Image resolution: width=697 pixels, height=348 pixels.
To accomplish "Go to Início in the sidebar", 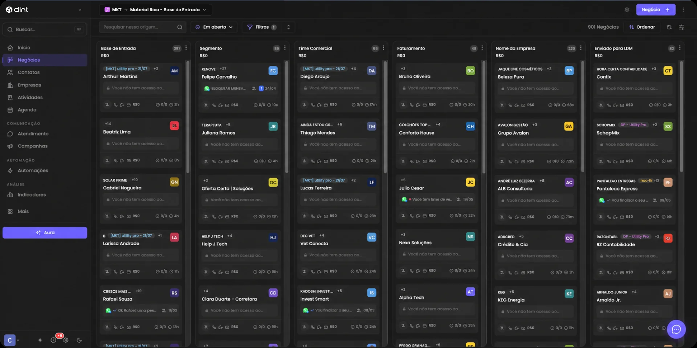I will pyautogui.click(x=45, y=48).
